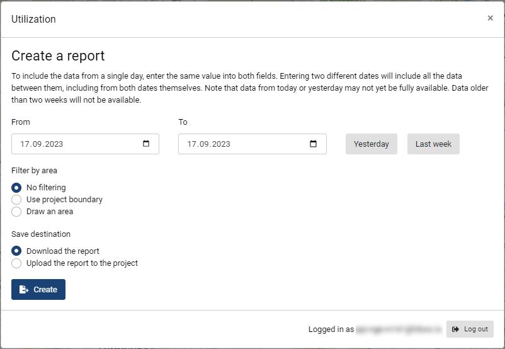Screen dimensions: 505x349
Task: Choose Upload the report to the project
Action: click(16, 263)
